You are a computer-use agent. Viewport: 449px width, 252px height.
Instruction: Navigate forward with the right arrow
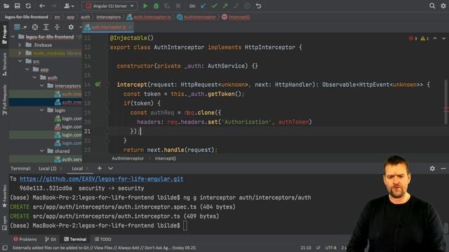pyautogui.click(x=53, y=6)
